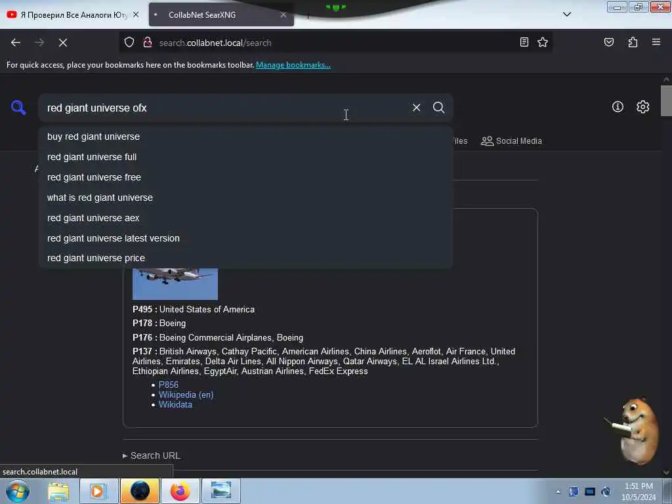Image resolution: width=672 pixels, height=504 pixels.
Task: Open the Social Media category
Action: [x=511, y=141]
